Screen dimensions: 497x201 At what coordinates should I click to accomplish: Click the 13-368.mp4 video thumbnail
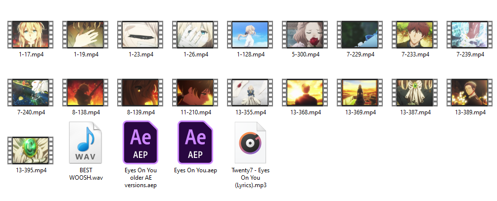click(x=305, y=93)
